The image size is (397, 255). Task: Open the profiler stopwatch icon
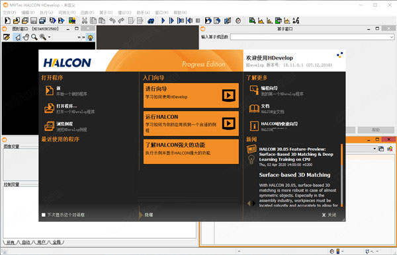(x=238, y=20)
